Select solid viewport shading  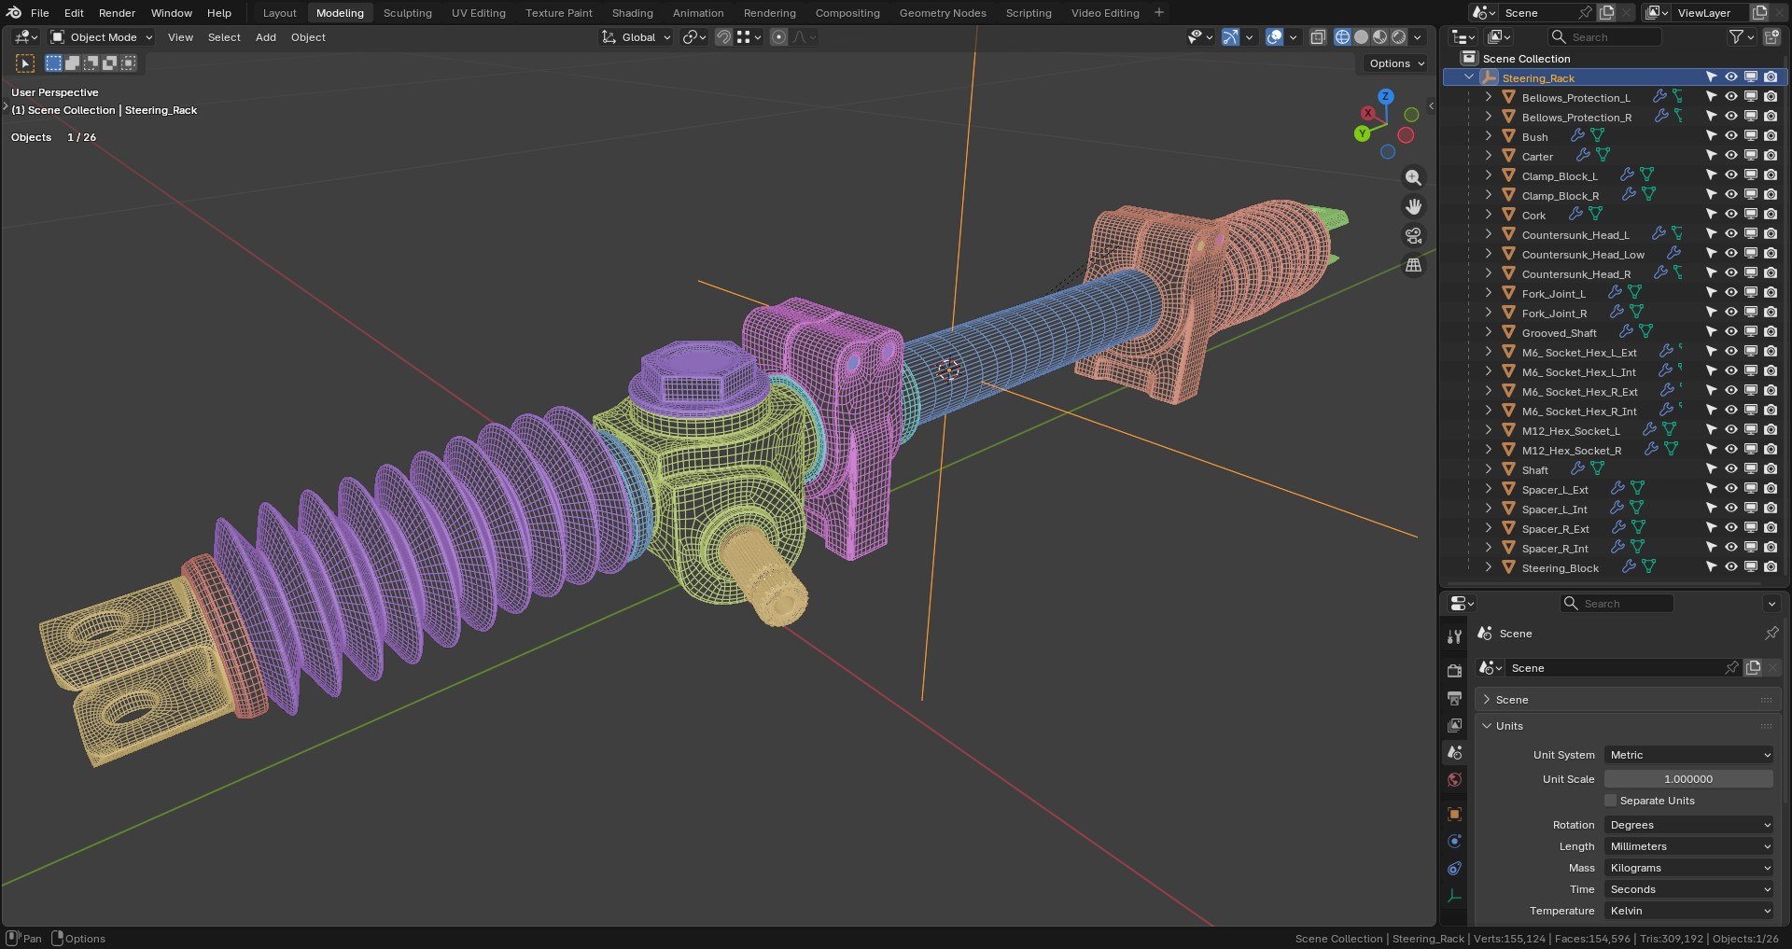(1361, 37)
